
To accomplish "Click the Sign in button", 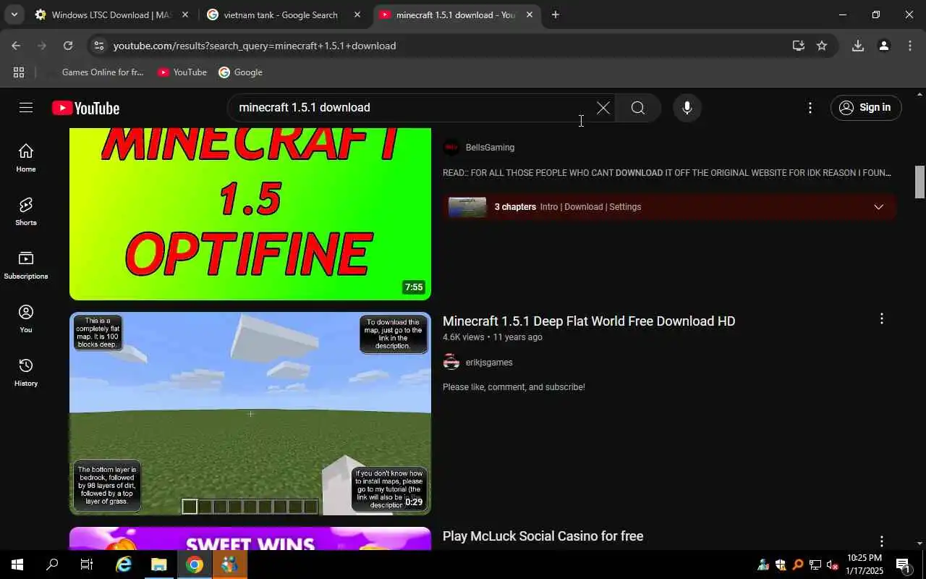I will pyautogui.click(x=866, y=108).
